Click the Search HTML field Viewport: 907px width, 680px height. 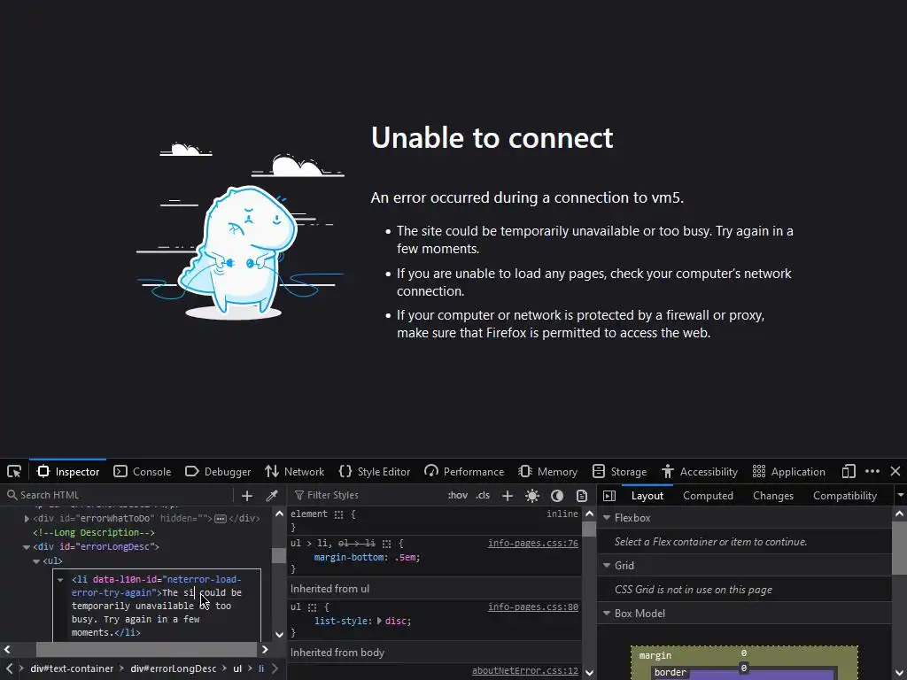[119, 495]
